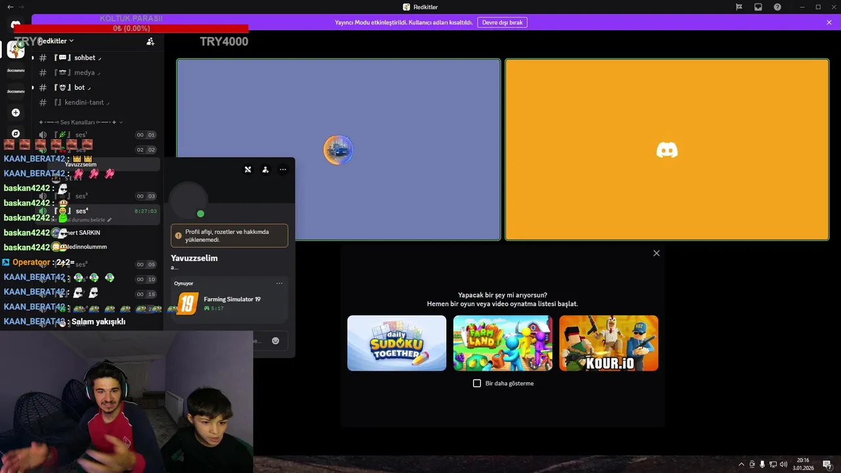Open the bot text channel
Image resolution: width=841 pixels, height=473 pixels.
click(97, 87)
